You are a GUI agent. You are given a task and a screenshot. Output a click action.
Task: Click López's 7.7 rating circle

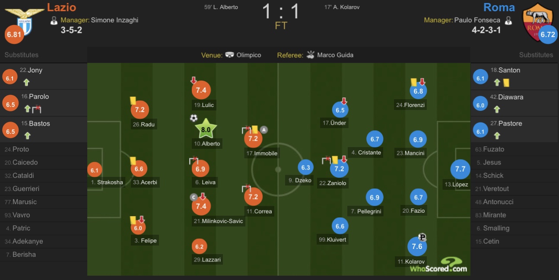(x=460, y=169)
